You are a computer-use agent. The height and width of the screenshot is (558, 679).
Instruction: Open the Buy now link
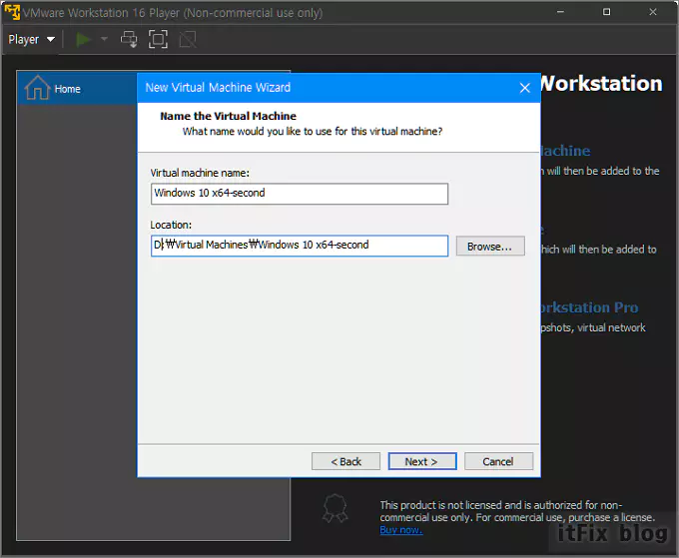click(x=401, y=530)
